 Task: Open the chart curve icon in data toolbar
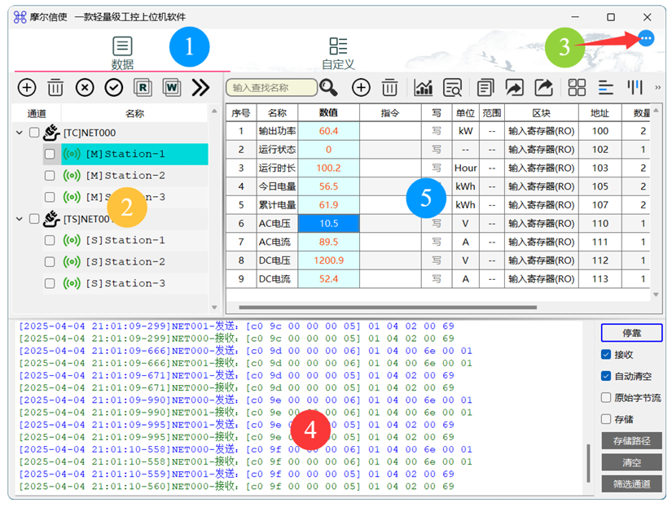coord(423,87)
